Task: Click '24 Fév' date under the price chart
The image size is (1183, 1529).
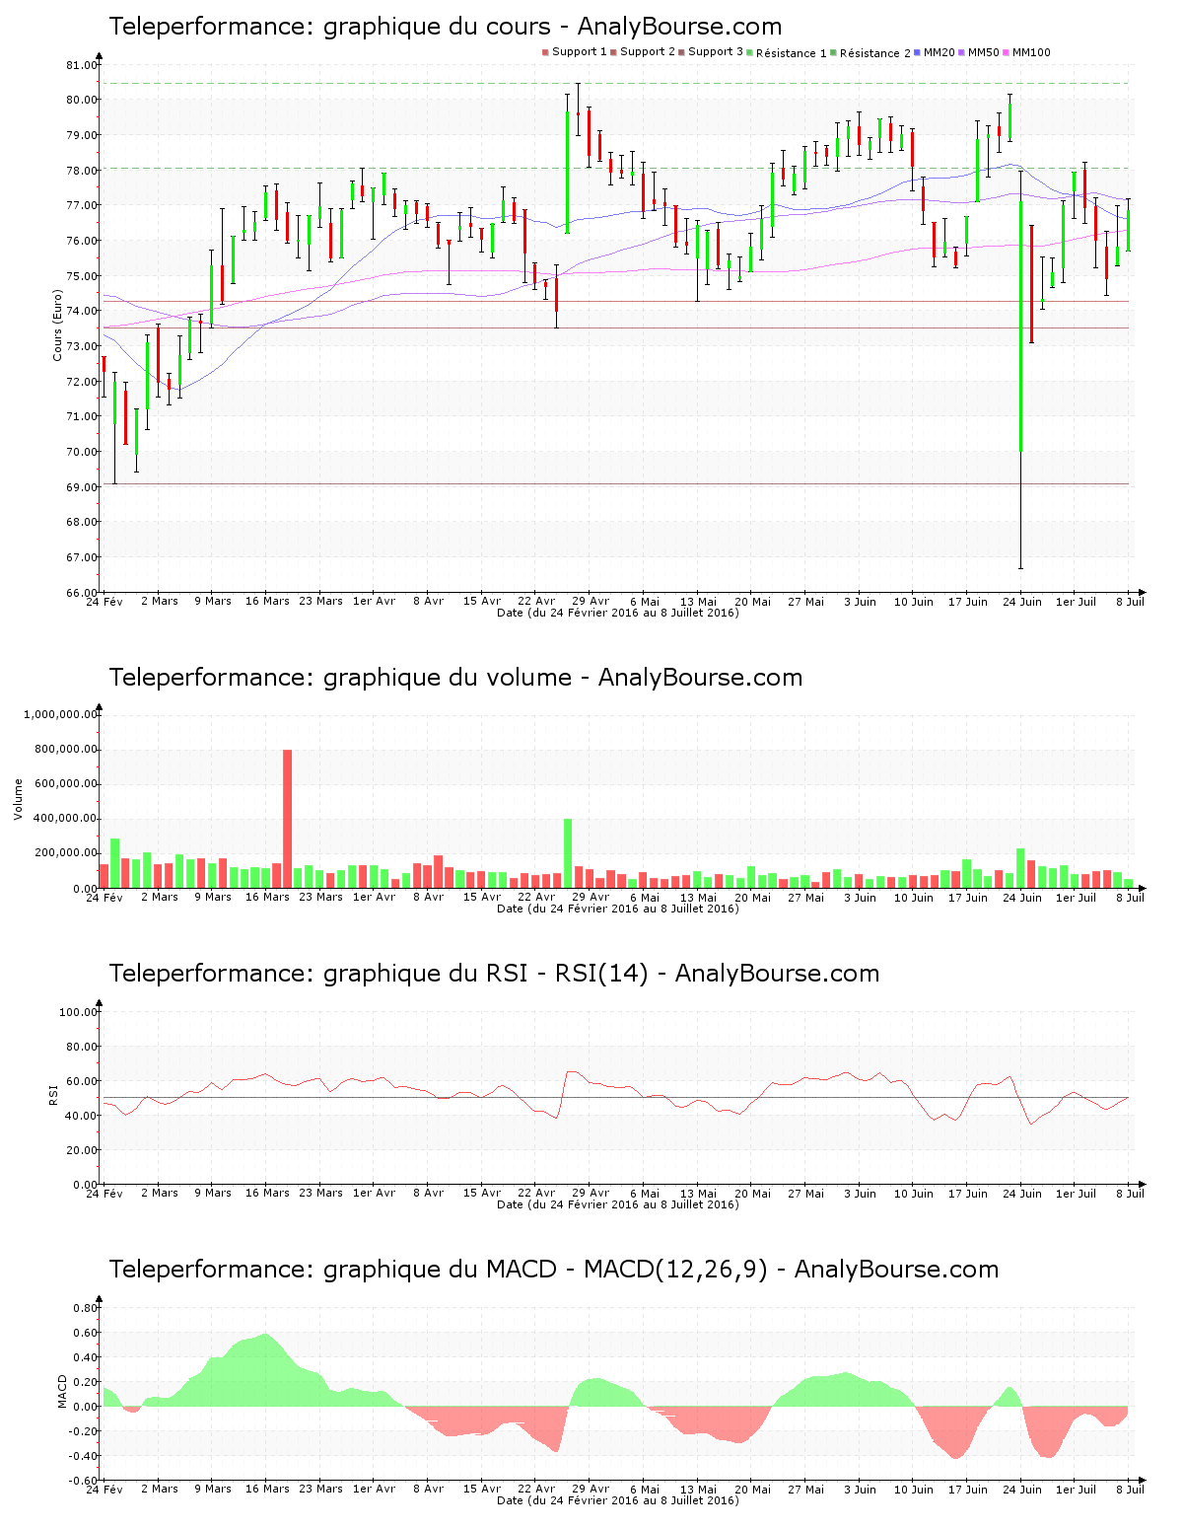Action: (x=104, y=601)
